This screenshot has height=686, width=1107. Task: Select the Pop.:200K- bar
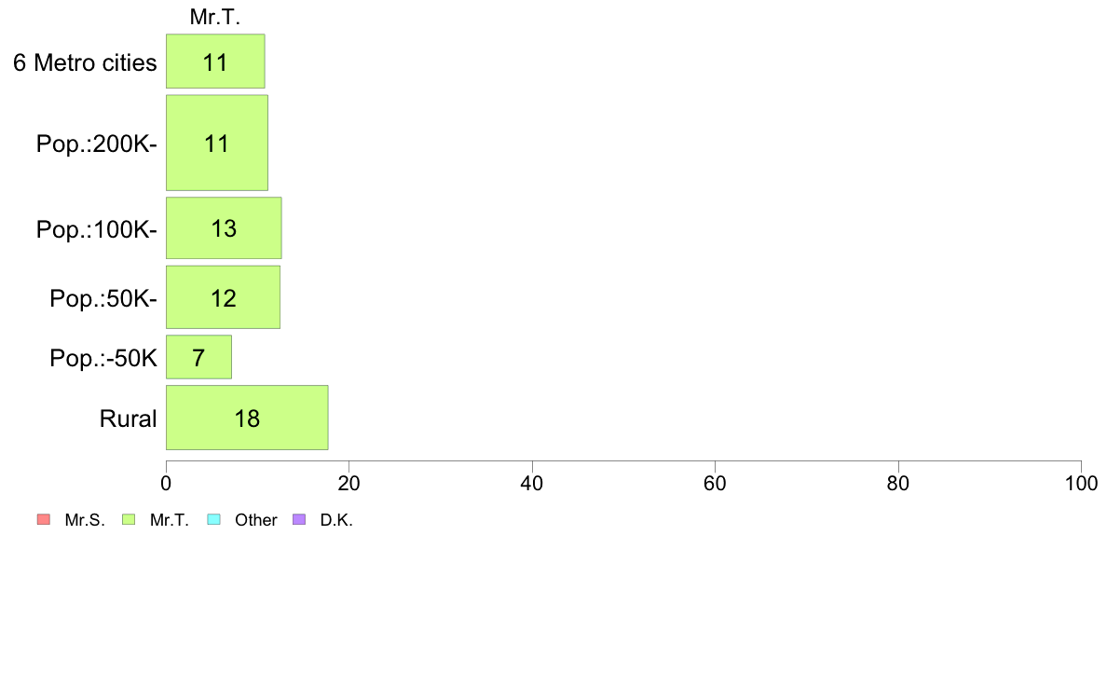coord(217,143)
